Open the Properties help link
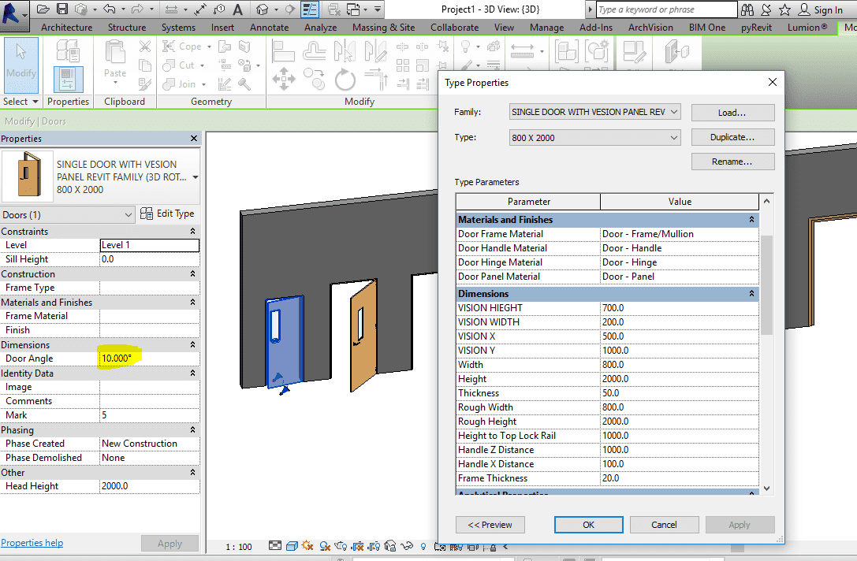857x561 pixels. (x=32, y=543)
